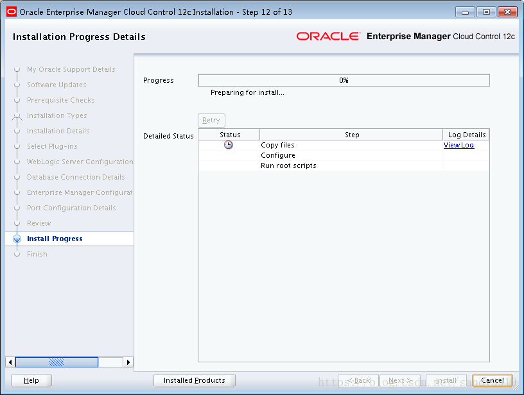Maximize the installer window
The image size is (524, 395).
tap(486, 12)
